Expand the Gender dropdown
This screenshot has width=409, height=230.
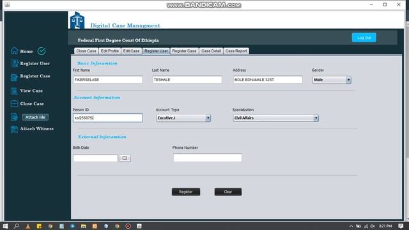pos(348,80)
